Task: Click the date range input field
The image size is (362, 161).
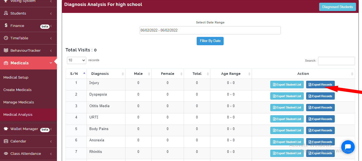Action: tap(210, 30)
